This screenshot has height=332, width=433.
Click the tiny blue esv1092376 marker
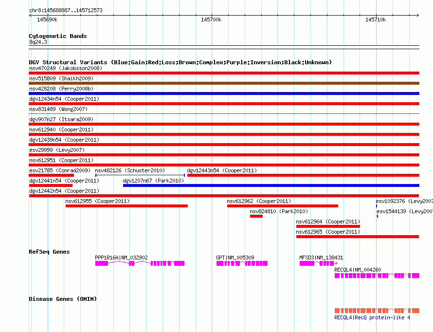pos(377,206)
